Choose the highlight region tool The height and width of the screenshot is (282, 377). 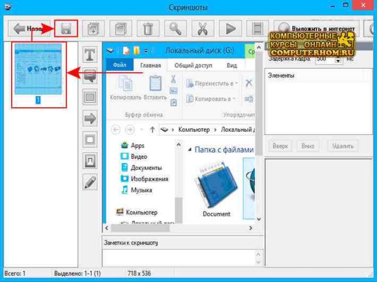(x=90, y=161)
